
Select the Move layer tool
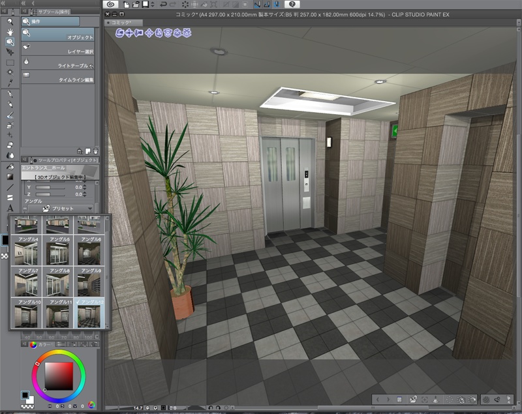coord(10,52)
